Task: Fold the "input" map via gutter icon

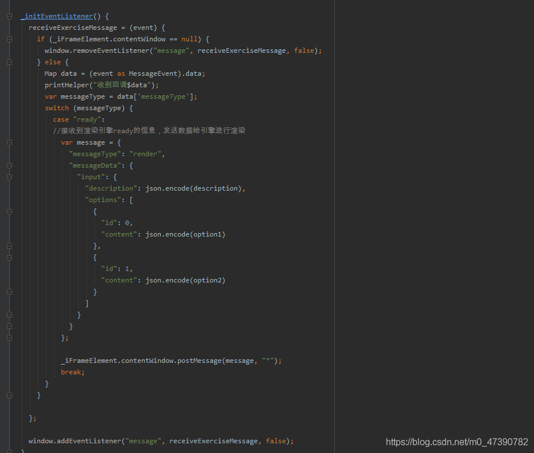Action: (x=9, y=177)
